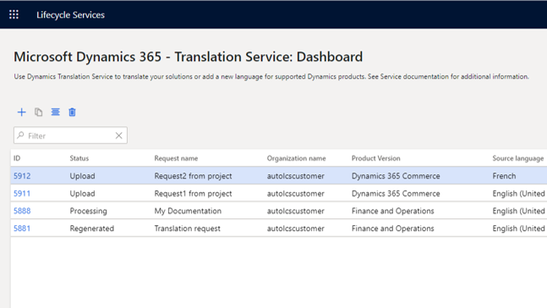
Task: Click Finance and Operations in row 5888
Action: (393, 211)
